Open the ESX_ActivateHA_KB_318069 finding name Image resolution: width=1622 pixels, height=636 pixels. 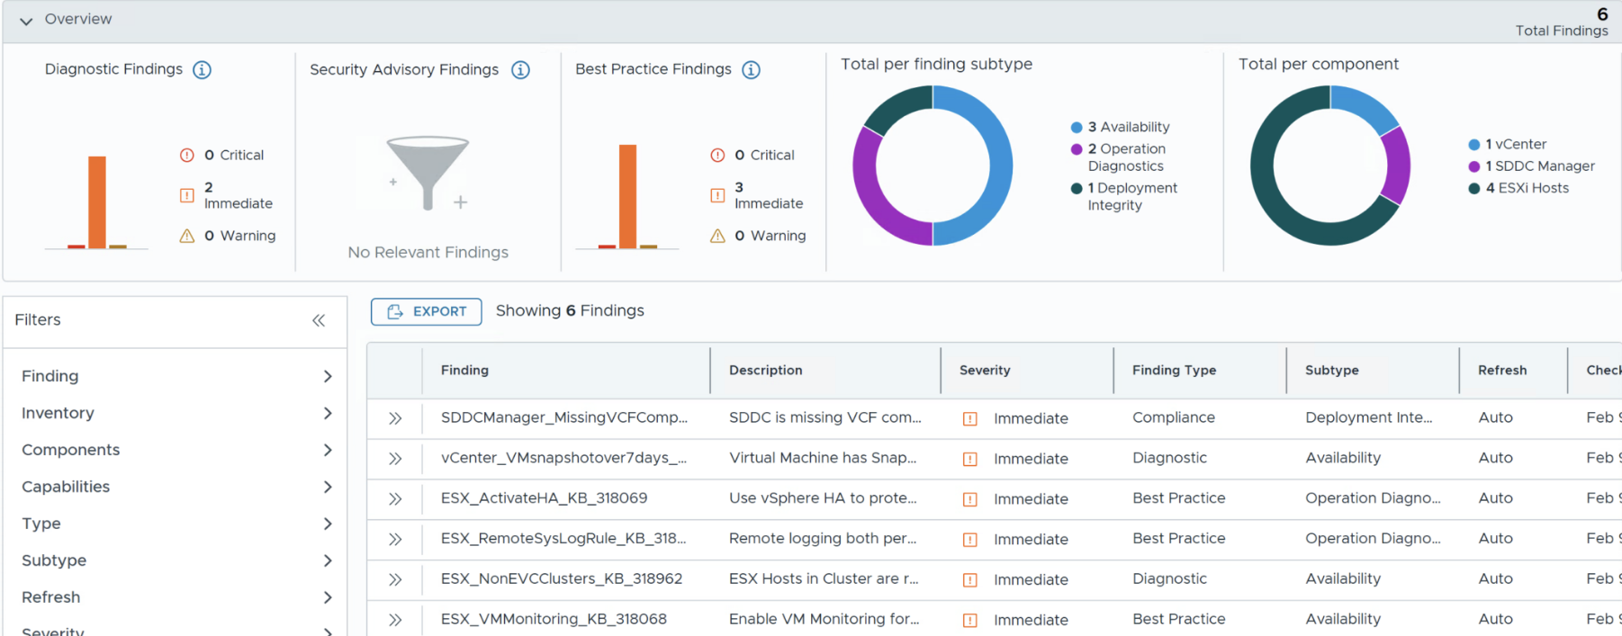pos(544,498)
